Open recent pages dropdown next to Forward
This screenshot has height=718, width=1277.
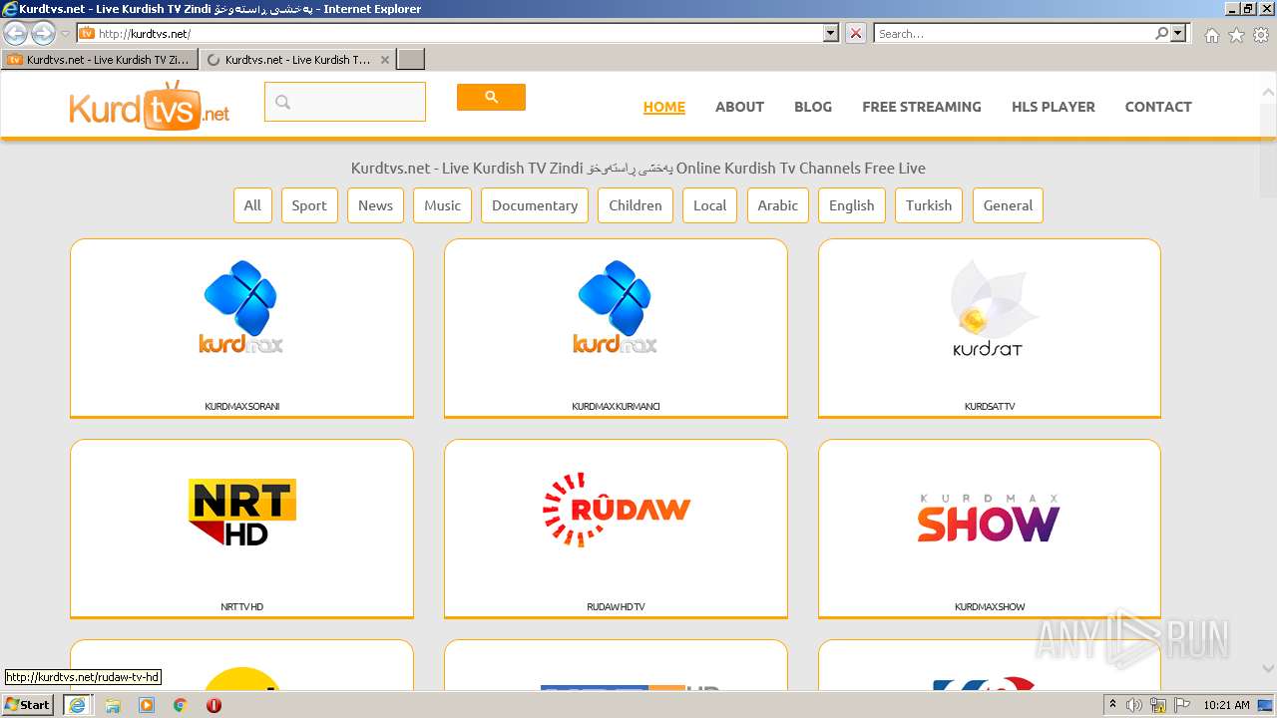(65, 34)
